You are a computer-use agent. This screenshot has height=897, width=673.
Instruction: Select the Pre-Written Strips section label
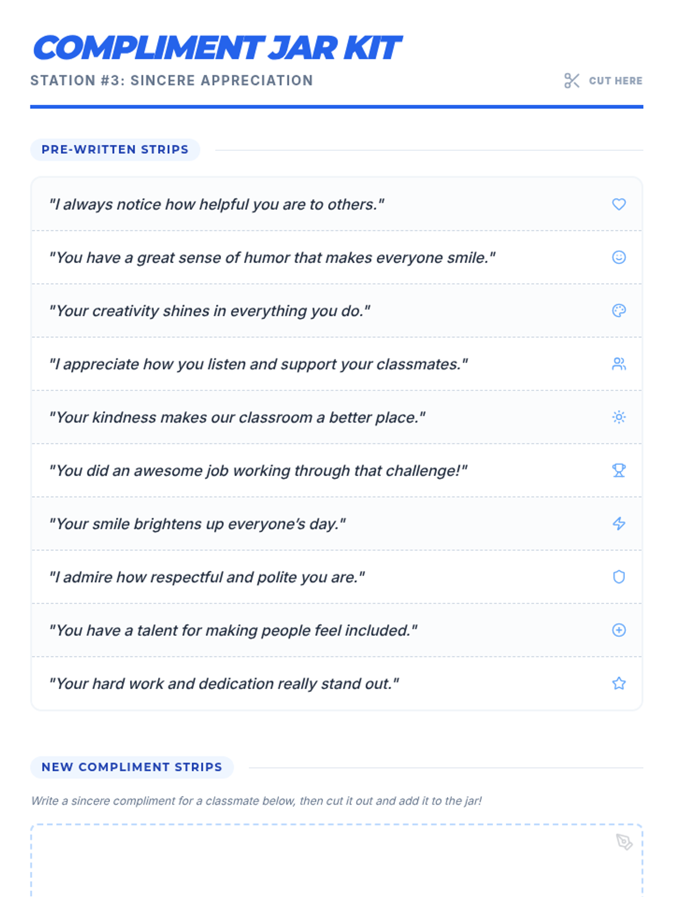(x=115, y=150)
